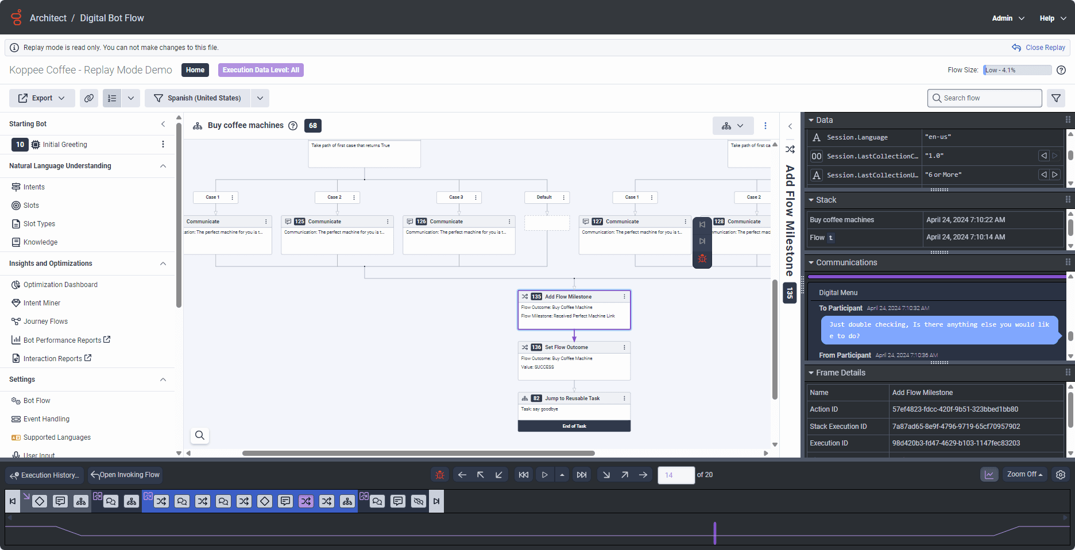Toggle the Execution Data Level: All badge
The image size is (1075, 550).
(x=261, y=70)
